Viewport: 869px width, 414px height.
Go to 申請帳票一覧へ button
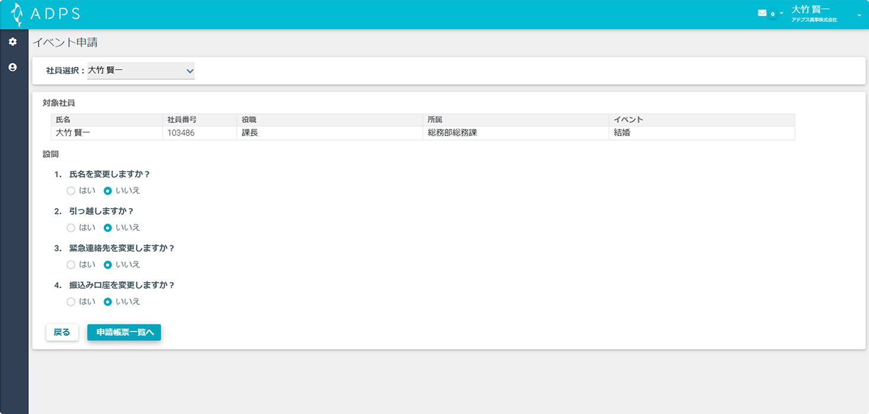(x=124, y=332)
